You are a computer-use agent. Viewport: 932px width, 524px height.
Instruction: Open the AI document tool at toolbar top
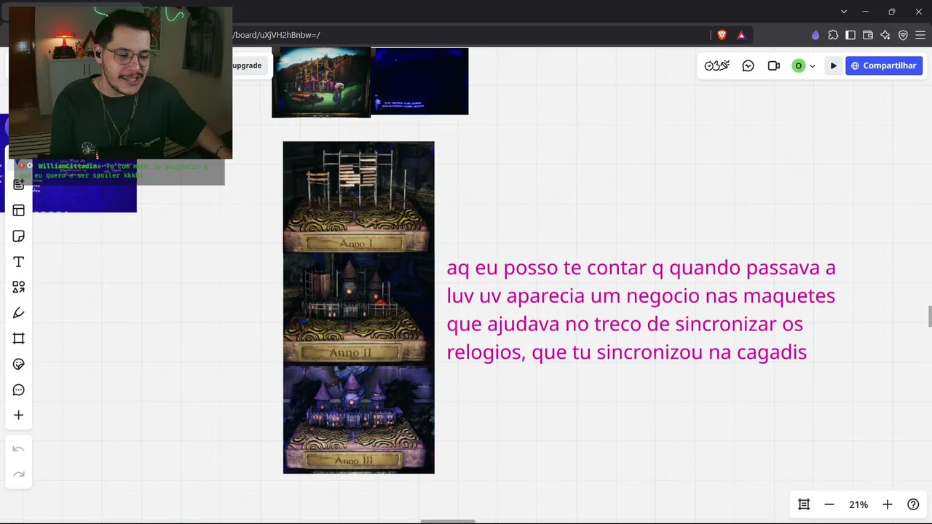point(19,185)
